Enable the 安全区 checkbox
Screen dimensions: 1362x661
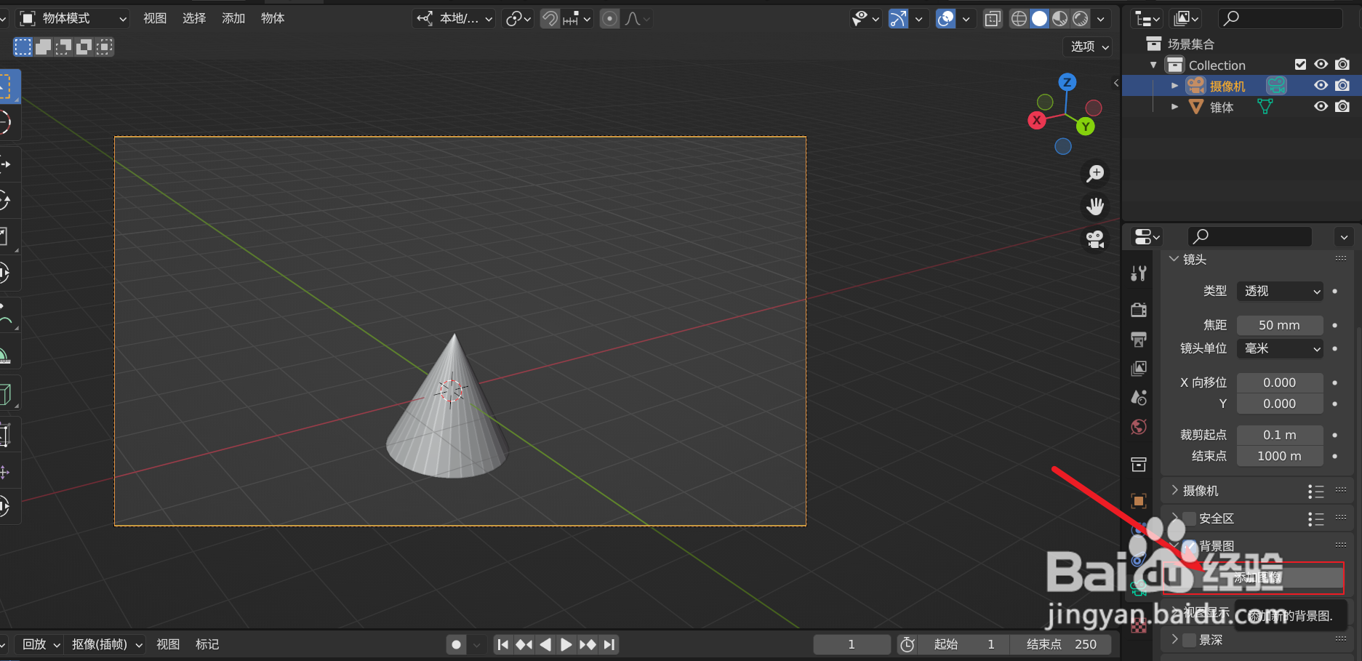coord(1190,518)
